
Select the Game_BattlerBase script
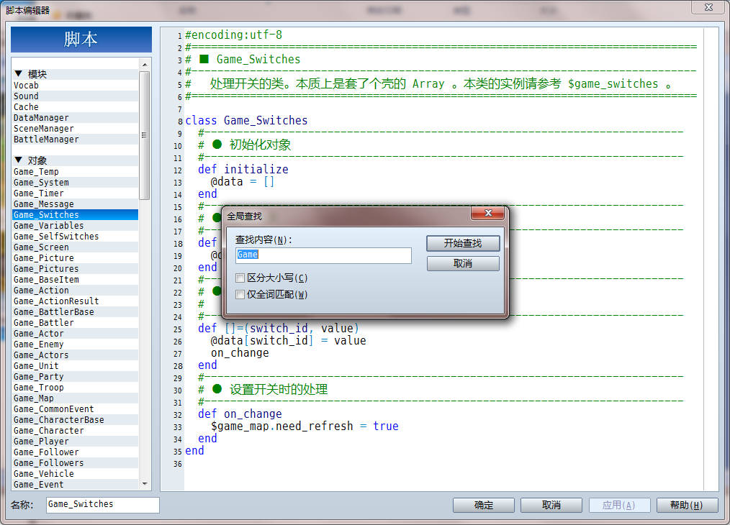tap(76, 312)
